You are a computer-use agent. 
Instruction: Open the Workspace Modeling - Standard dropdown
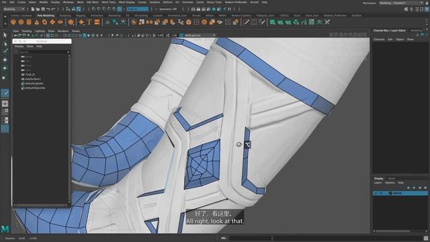(x=402, y=3)
